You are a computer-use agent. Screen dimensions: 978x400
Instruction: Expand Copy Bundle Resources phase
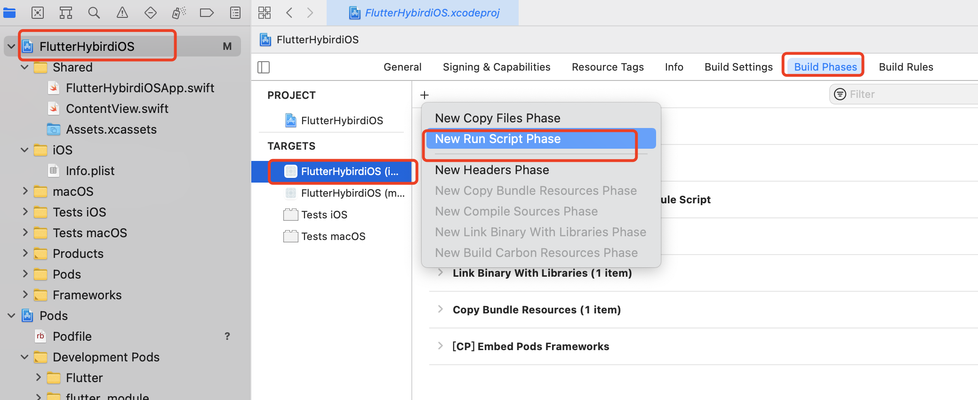(x=441, y=309)
